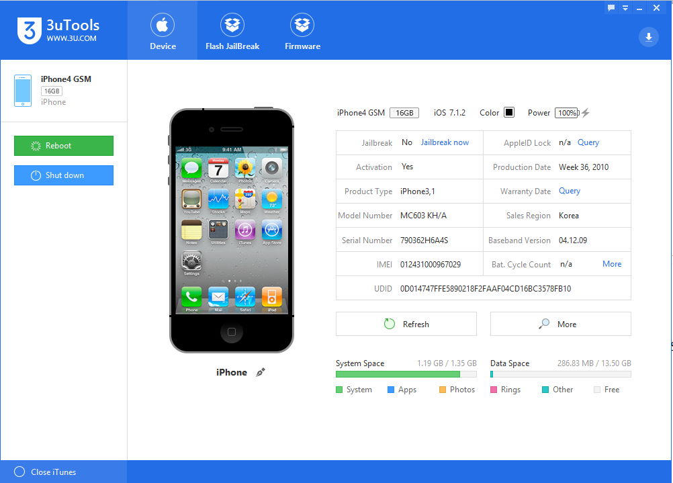Query the AppleID Lock status
This screenshot has width=673, height=483.
tap(588, 142)
